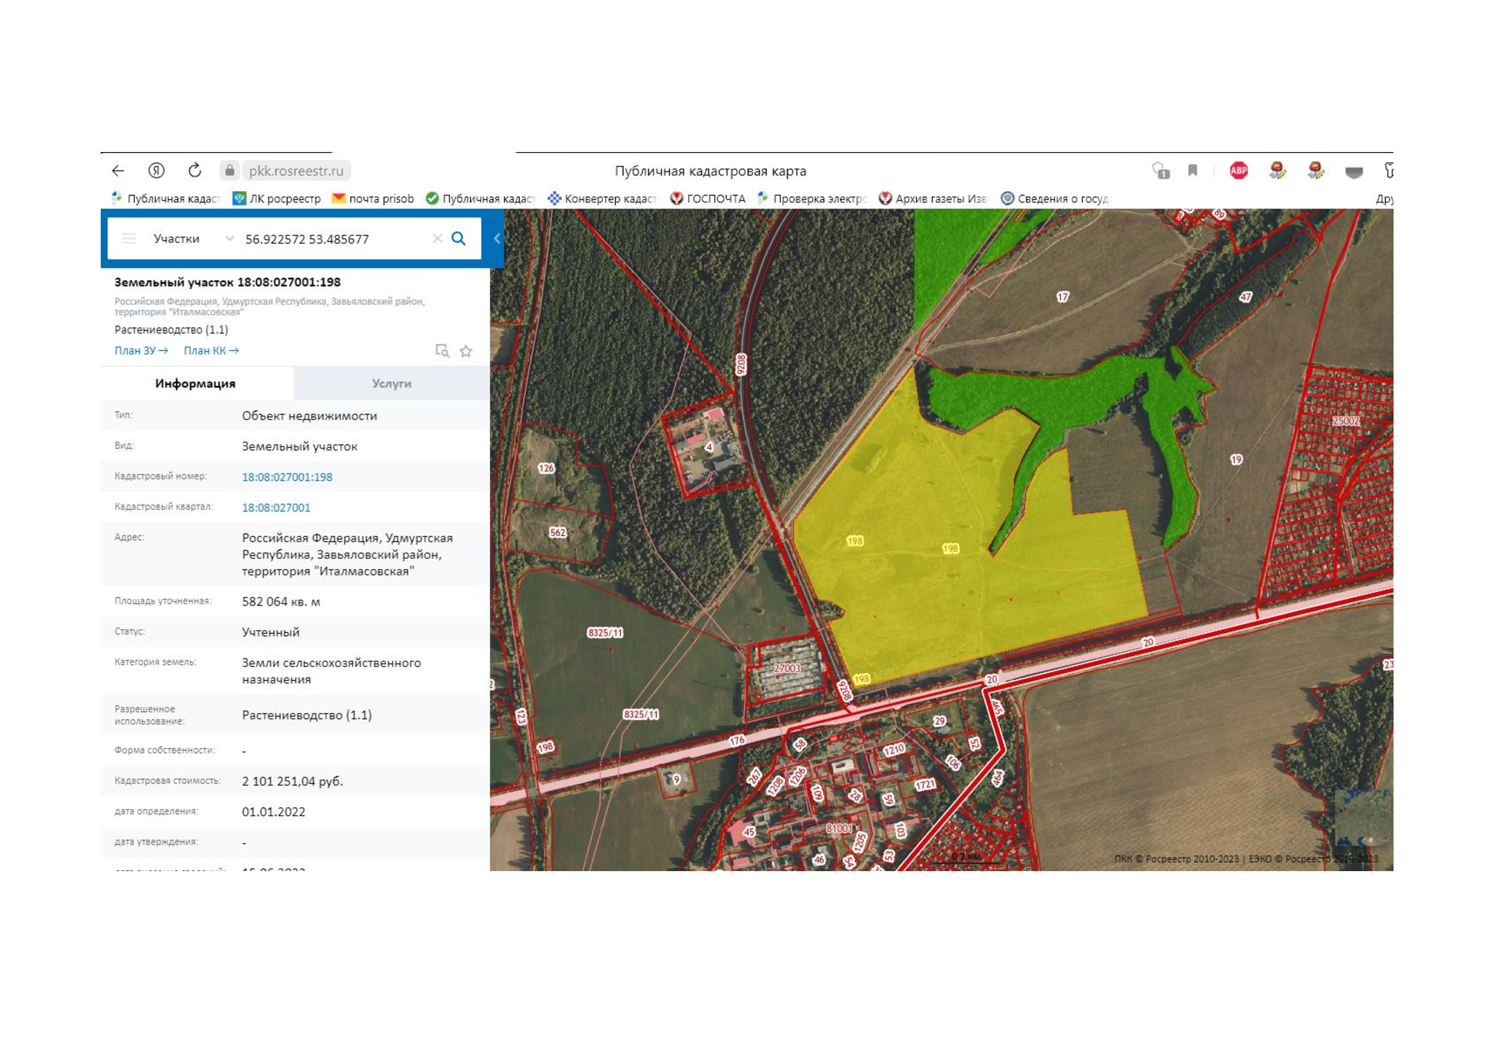1500x1061 pixels.
Task: Open the Архив газеты bookmark
Action: 933,199
